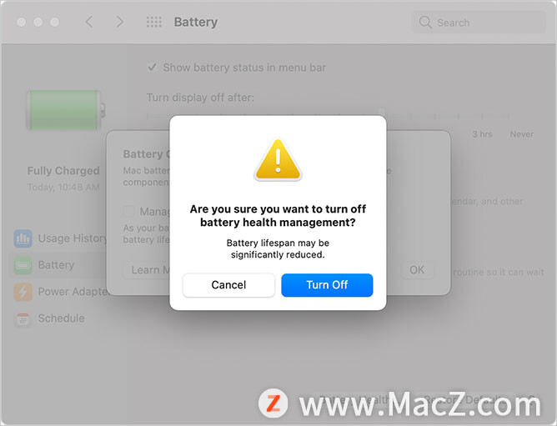Open the show-all preferences grid icon
The width and height of the screenshot is (557, 426).
pyautogui.click(x=154, y=22)
